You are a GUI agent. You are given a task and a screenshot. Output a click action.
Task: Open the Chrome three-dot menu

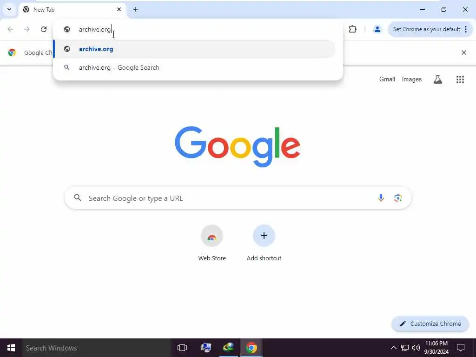tap(466, 29)
